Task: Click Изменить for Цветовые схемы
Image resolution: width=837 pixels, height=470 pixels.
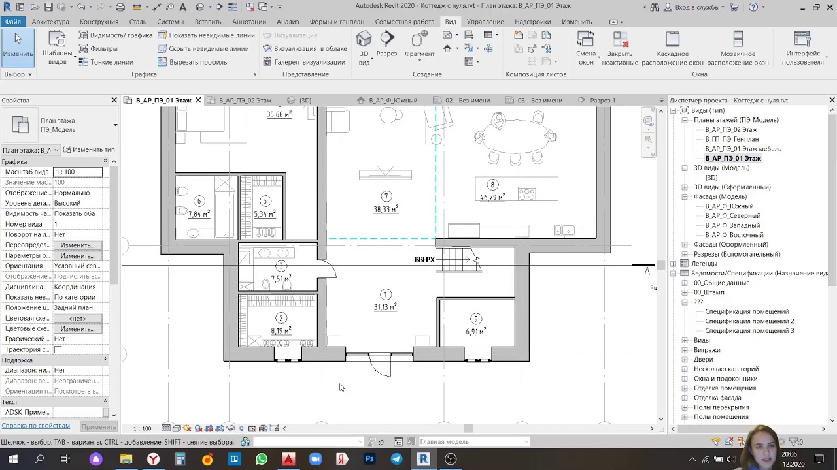Action: [x=78, y=328]
